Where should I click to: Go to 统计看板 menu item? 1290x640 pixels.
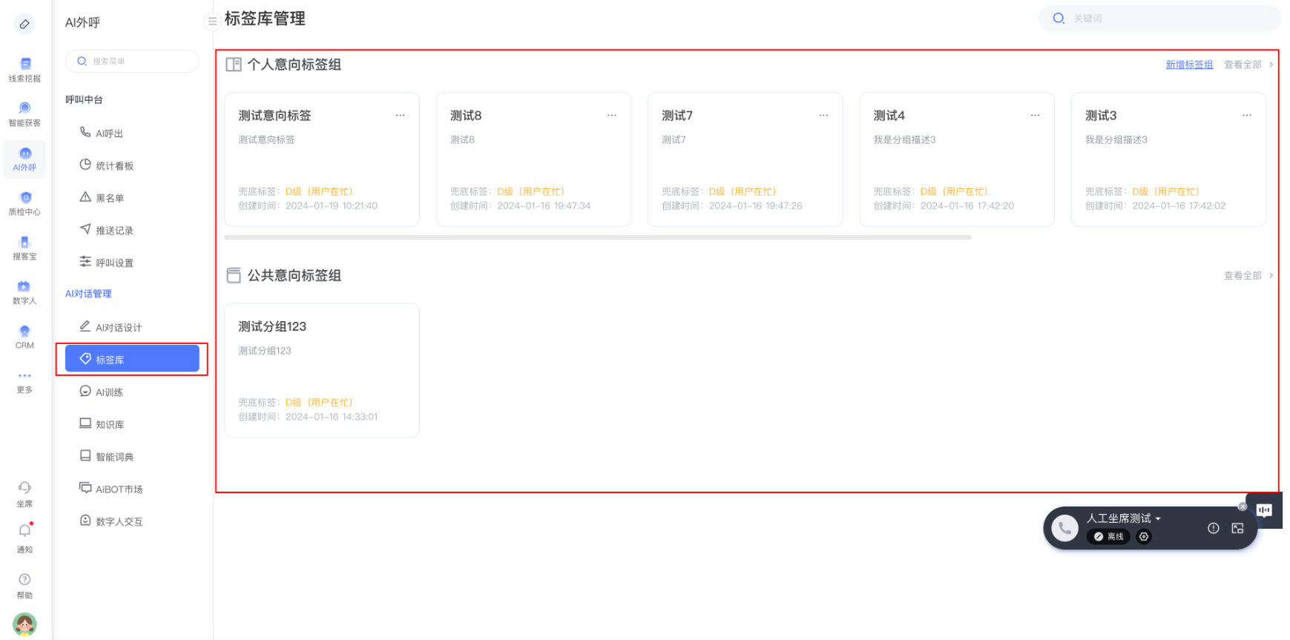pyautogui.click(x=114, y=165)
